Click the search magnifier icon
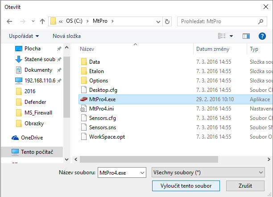The width and height of the screenshot is (273, 197). tap(261, 21)
